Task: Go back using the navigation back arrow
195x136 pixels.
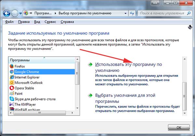Action: (x=7, y=14)
